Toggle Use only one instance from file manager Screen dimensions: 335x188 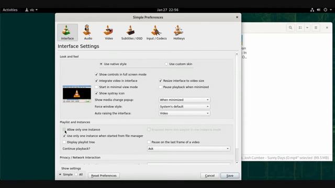[103, 136]
